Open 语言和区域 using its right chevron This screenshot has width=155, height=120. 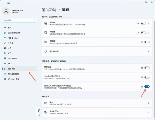point(149,113)
